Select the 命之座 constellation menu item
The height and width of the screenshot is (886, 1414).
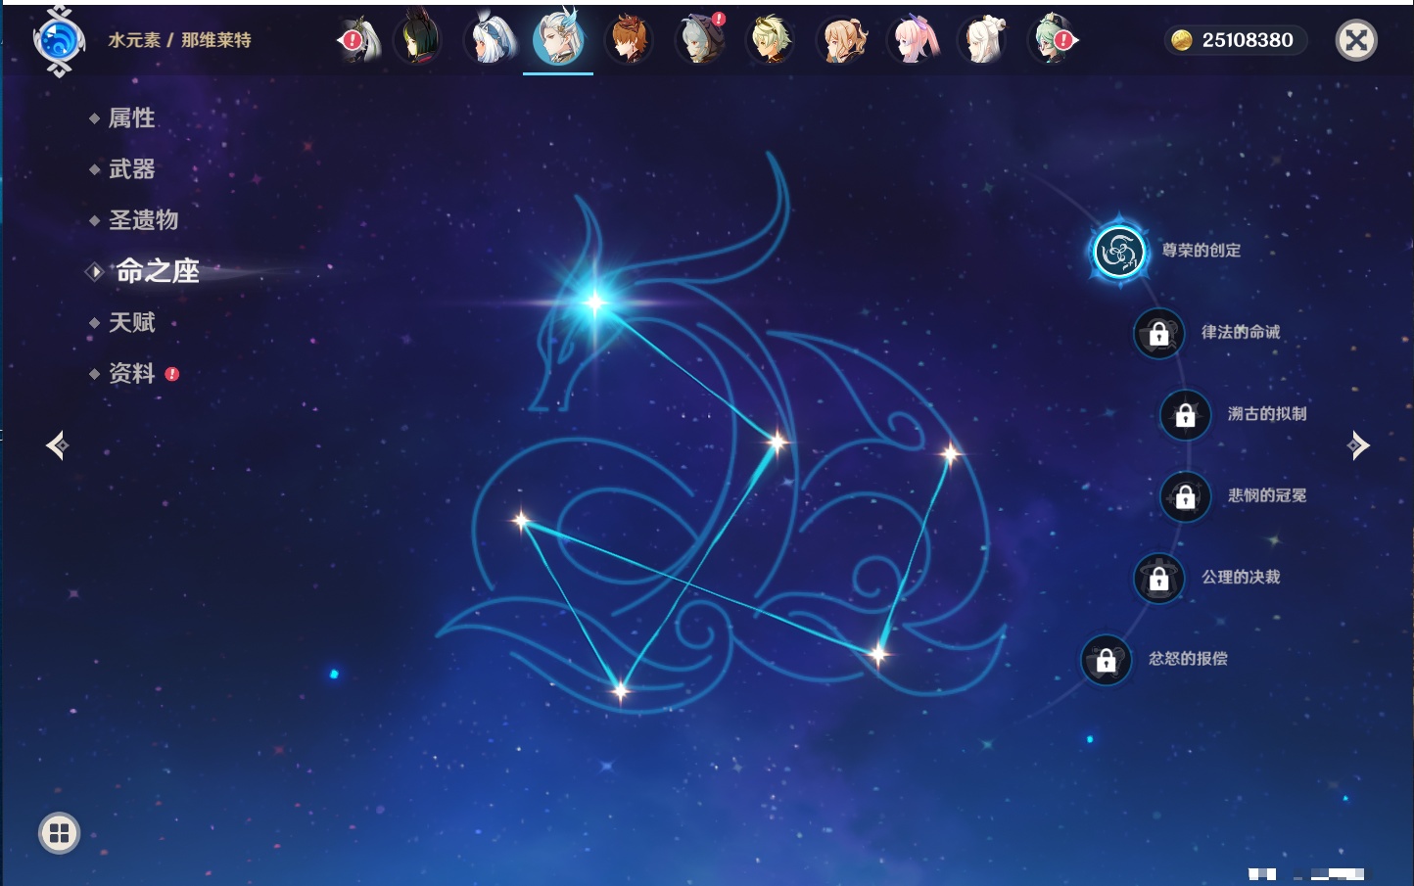158,271
